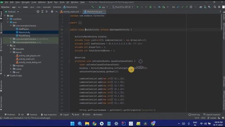
Task: Expand Gradle Scripts node
Action: [x=5, y=75]
